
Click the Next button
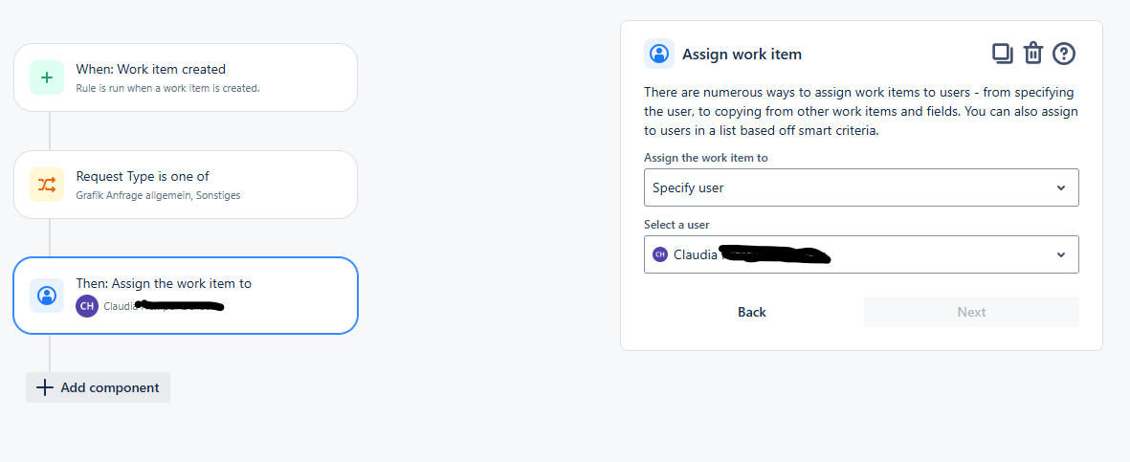(971, 312)
